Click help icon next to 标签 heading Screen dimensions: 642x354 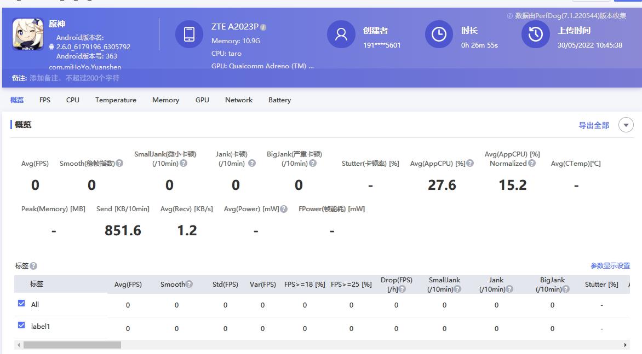[x=33, y=266]
